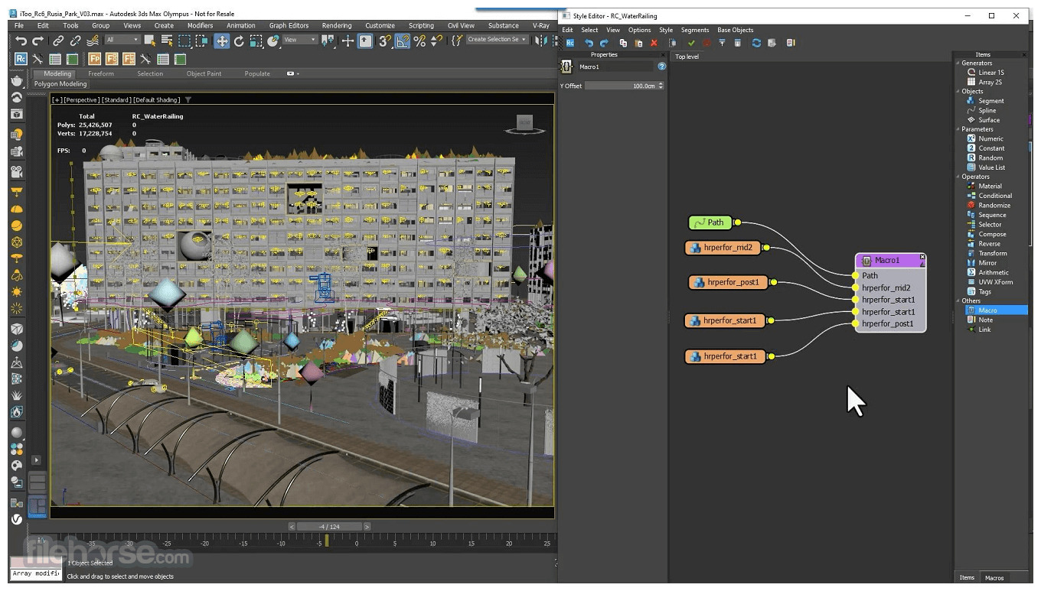This screenshot has height=591, width=1041.
Task: Activate the Select and Rotate tool
Action: 239,41
